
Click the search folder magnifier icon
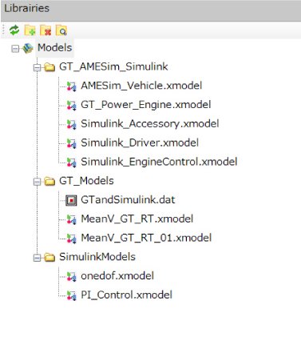[61, 30]
